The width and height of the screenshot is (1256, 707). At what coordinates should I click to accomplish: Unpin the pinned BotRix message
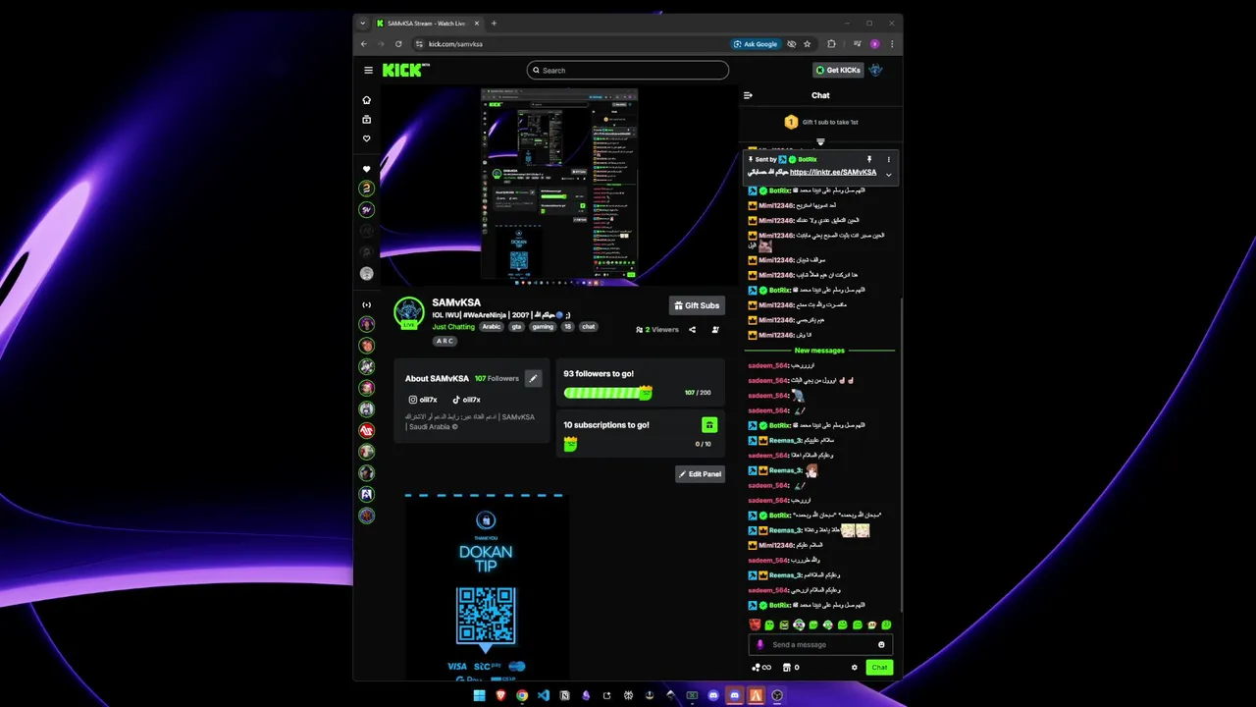(868, 159)
